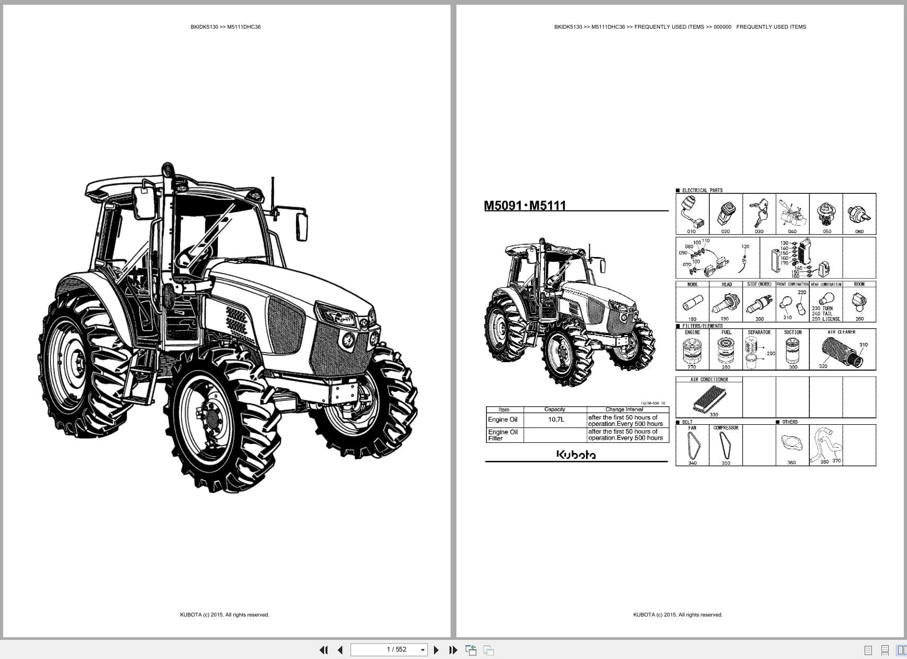This screenshot has height=659, width=907.
Task: Click the key item numbered 030
Action: pyautogui.click(x=759, y=214)
